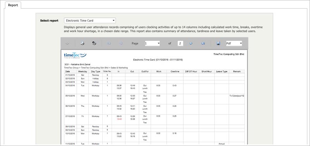This screenshot has width=310, height=146.
Task: Click the Sales & Marketing breadcrumb line
Action: [96, 68]
